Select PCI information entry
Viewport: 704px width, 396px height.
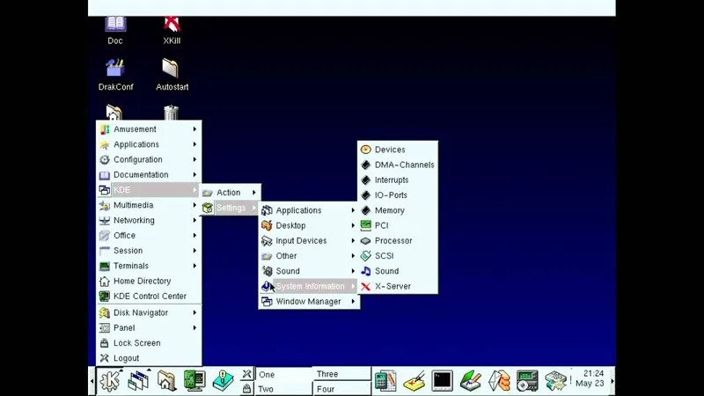[398, 226]
